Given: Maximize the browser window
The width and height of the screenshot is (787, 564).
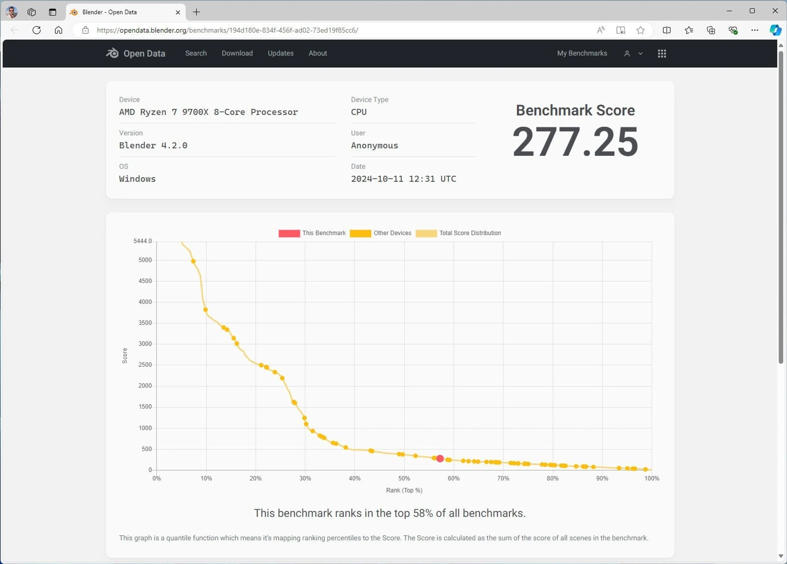Looking at the screenshot, I should click(x=752, y=11).
